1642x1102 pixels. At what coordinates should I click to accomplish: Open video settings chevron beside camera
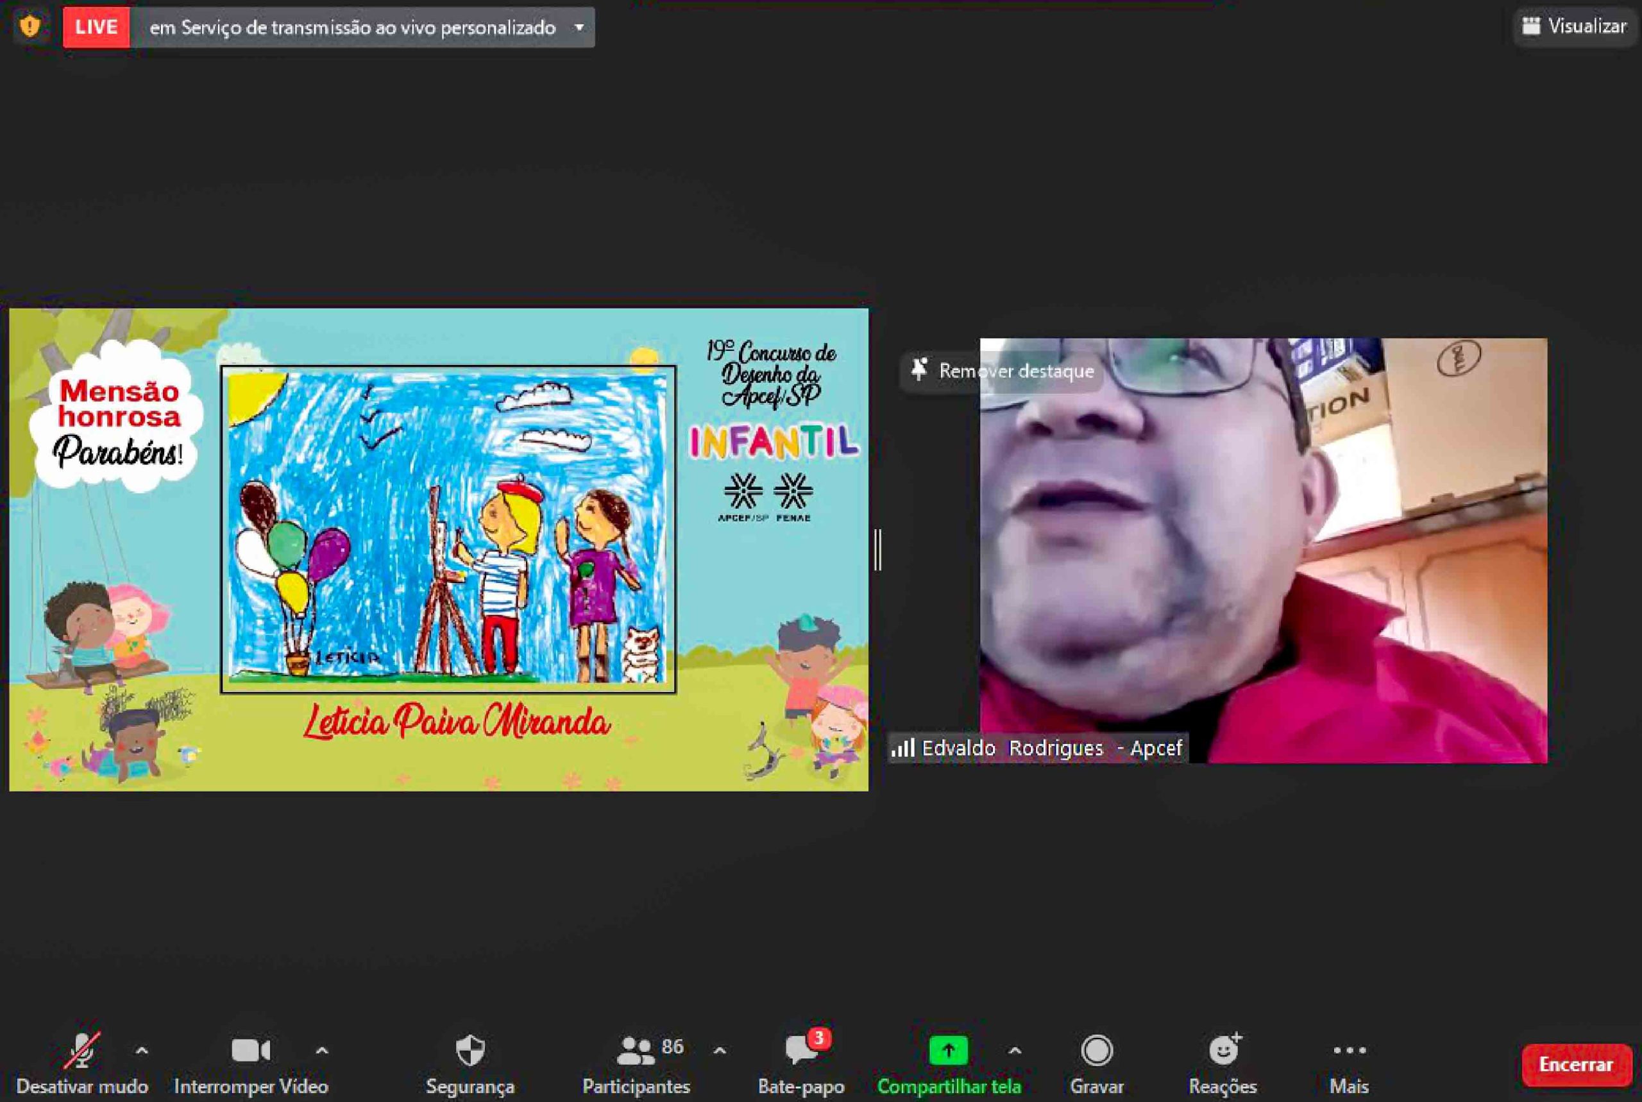[322, 1051]
